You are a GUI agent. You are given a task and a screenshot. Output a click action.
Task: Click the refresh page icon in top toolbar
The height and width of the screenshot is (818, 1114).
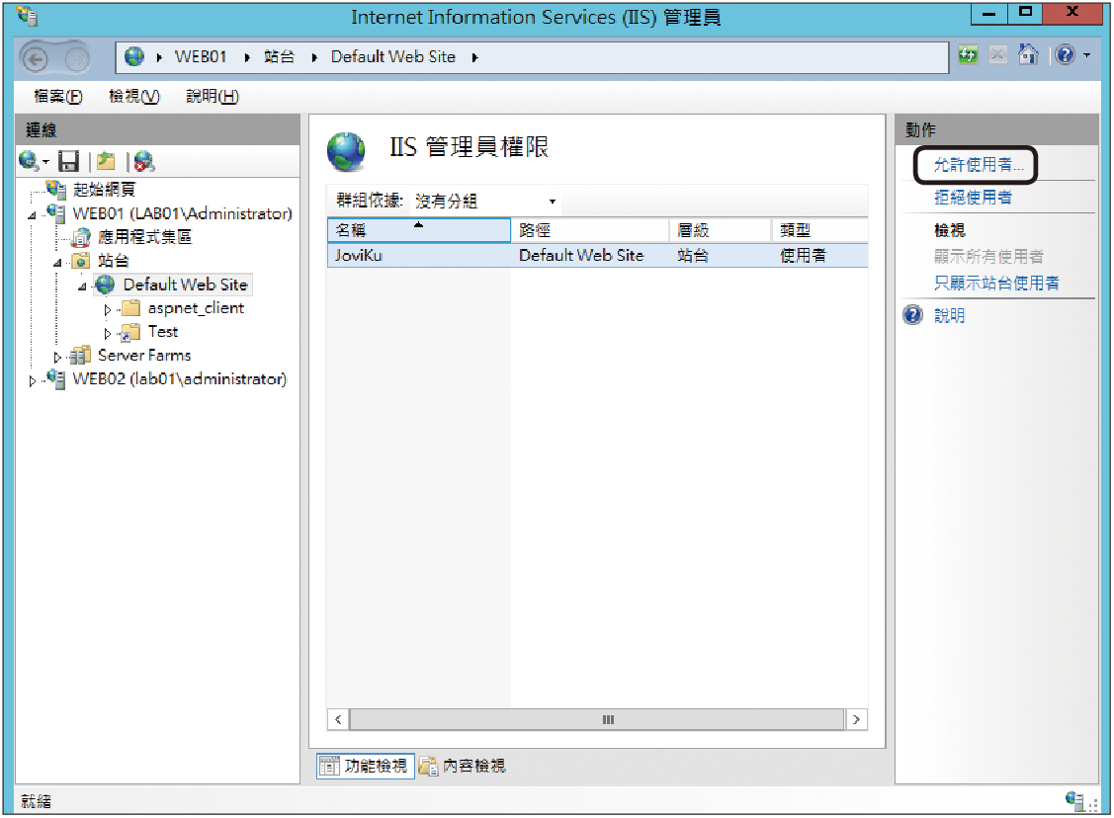pyautogui.click(x=968, y=54)
